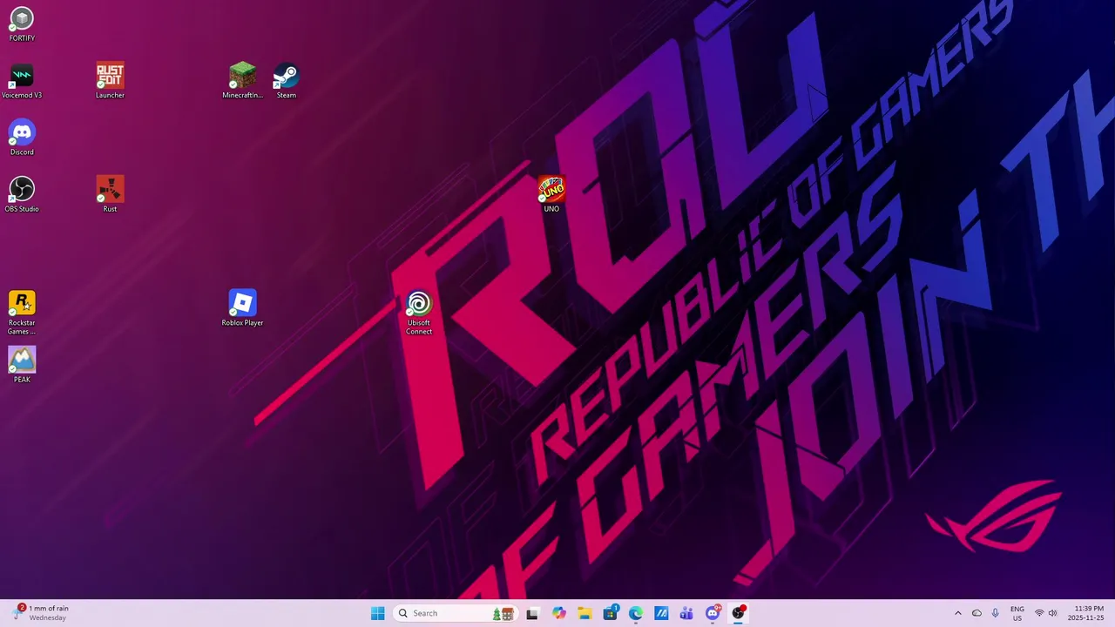Select the Discord desktop icon
Image resolution: width=1115 pixels, height=627 pixels.
click(x=22, y=138)
